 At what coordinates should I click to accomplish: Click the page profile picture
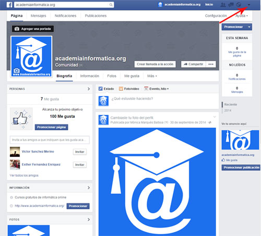pos(31,56)
